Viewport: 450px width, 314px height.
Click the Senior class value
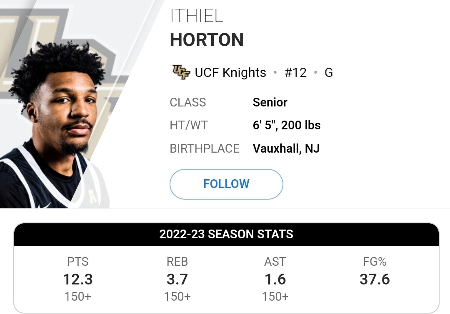[x=270, y=102]
